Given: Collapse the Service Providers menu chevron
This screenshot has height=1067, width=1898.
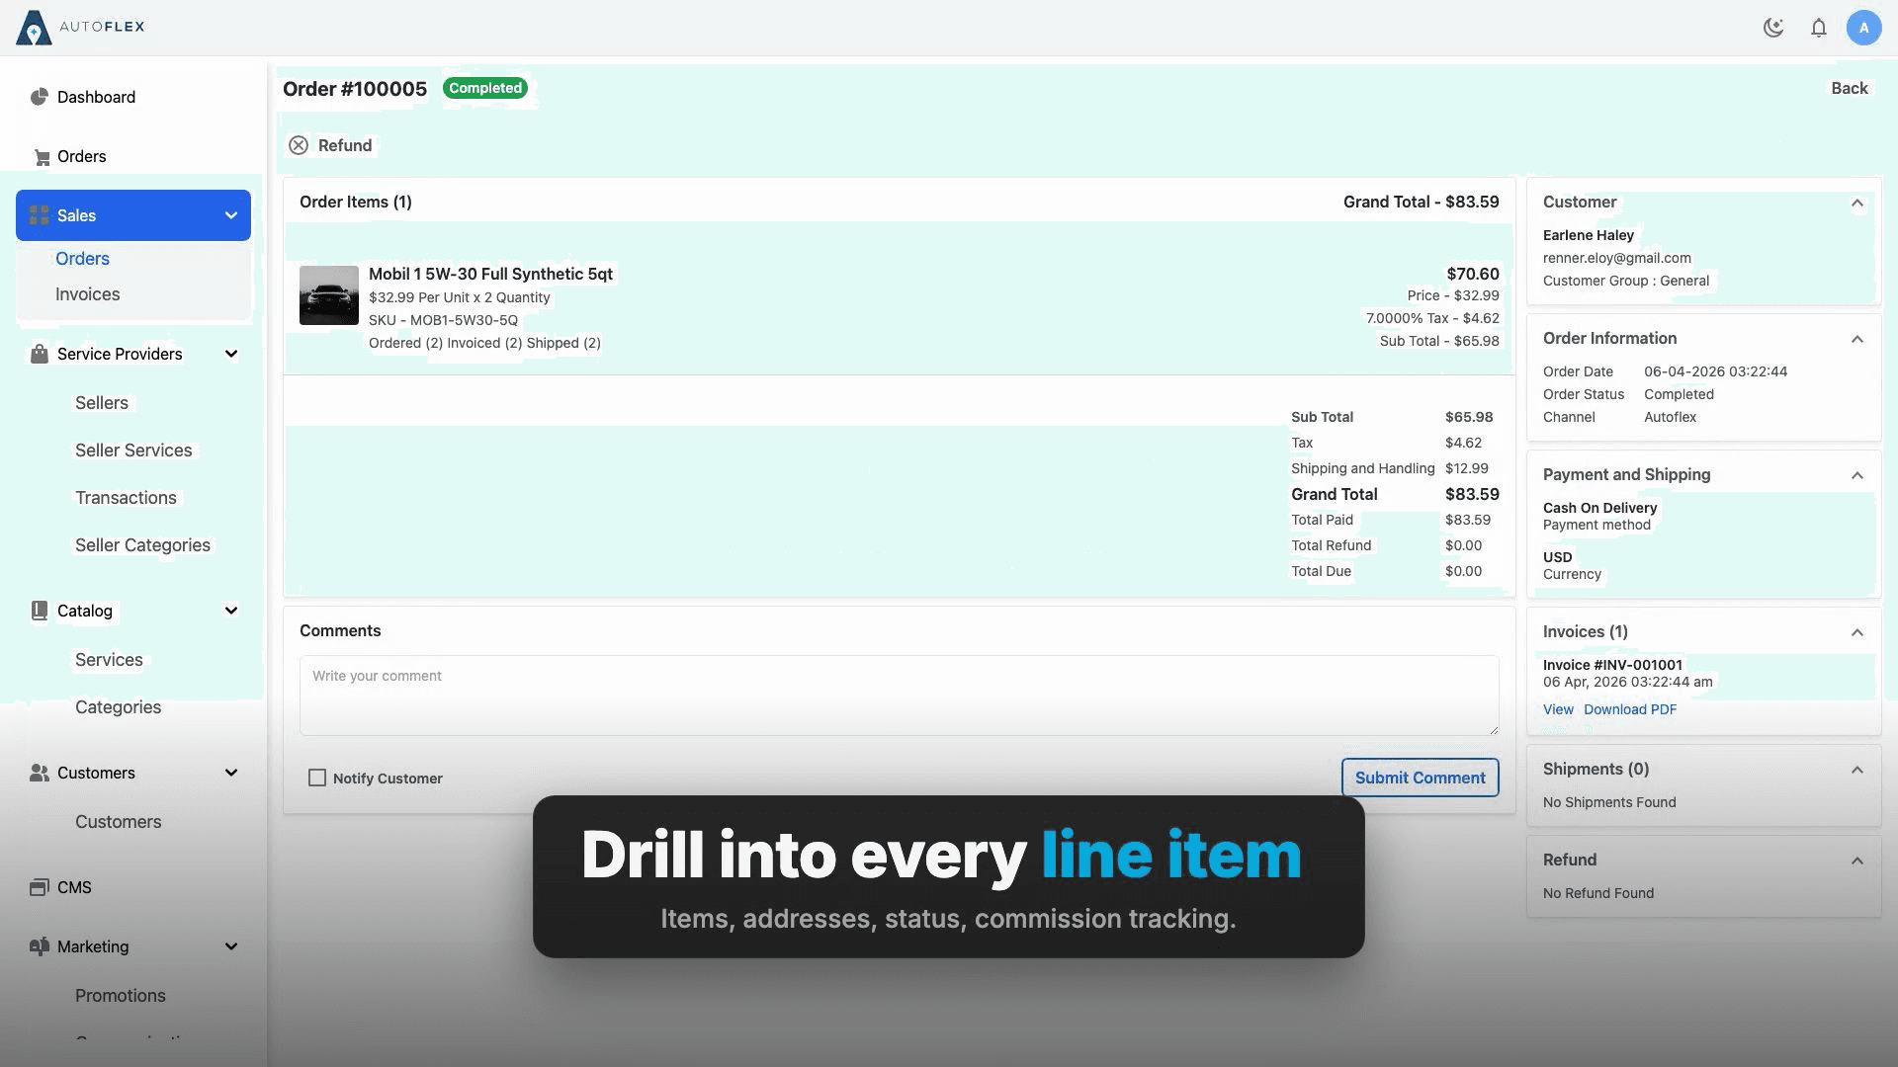Looking at the screenshot, I should click(x=231, y=354).
